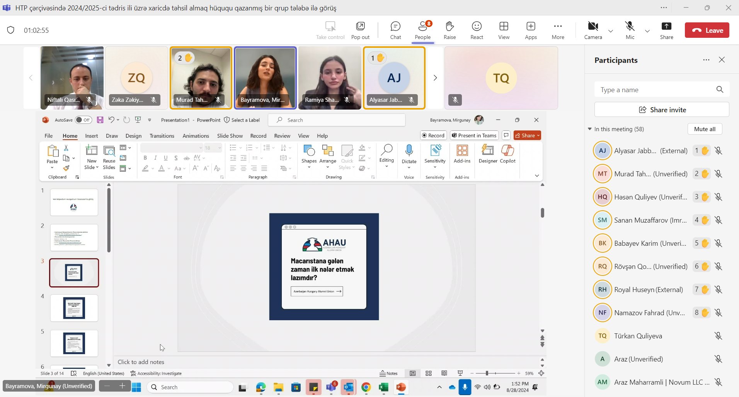
Task: Click the PowerPoint Paste icon
Action: pyautogui.click(x=52, y=151)
